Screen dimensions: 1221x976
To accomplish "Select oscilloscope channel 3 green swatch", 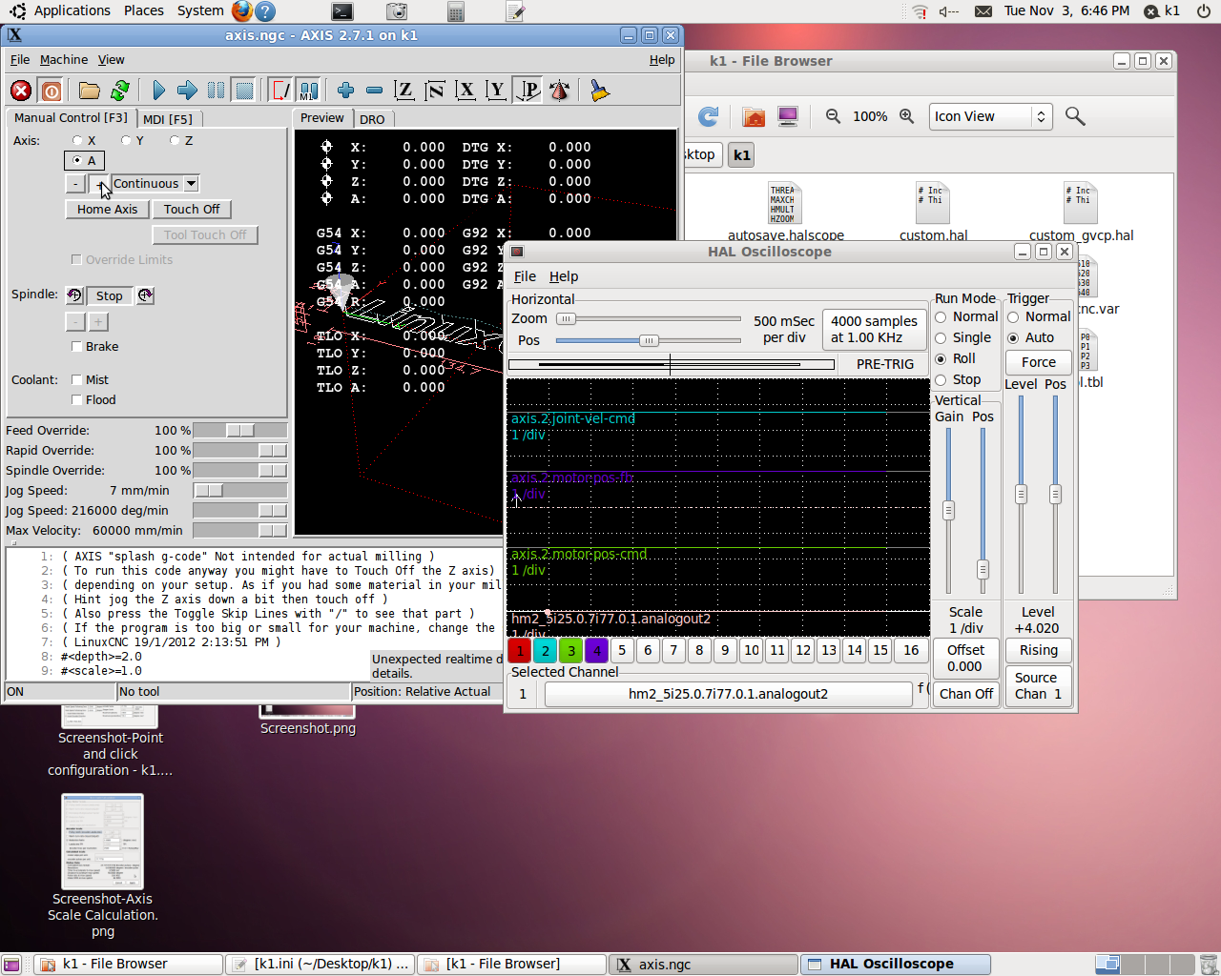I will click(571, 650).
